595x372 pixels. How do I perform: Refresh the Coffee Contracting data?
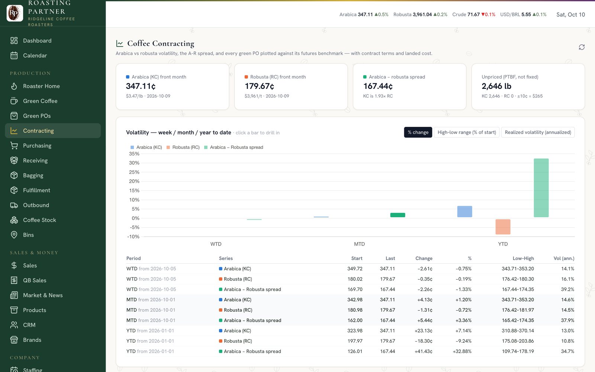tap(582, 47)
